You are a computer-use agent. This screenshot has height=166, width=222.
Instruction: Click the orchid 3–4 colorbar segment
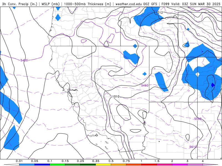coord(195,165)
